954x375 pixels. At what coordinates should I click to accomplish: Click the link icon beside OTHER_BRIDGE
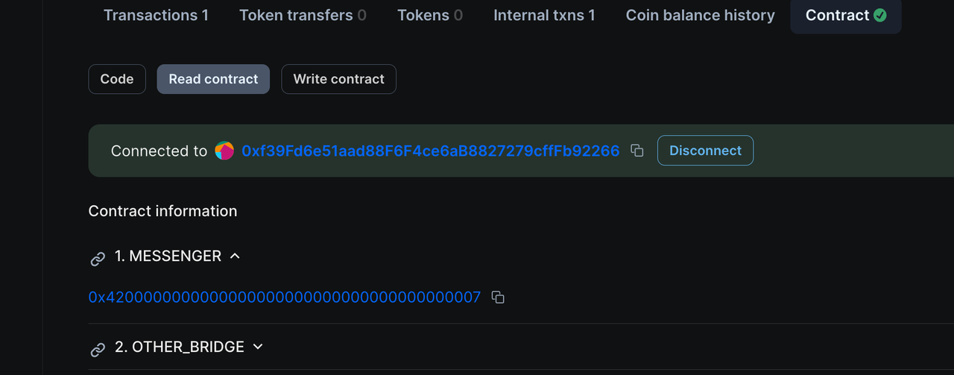tap(98, 349)
